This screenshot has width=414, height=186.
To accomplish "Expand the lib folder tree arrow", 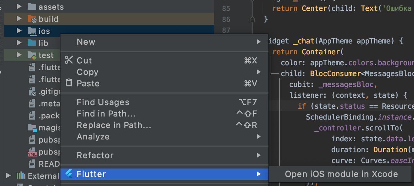I will pos(19,43).
